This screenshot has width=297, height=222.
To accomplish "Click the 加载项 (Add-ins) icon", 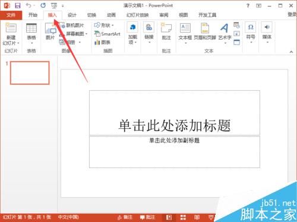I will click(x=132, y=27).
